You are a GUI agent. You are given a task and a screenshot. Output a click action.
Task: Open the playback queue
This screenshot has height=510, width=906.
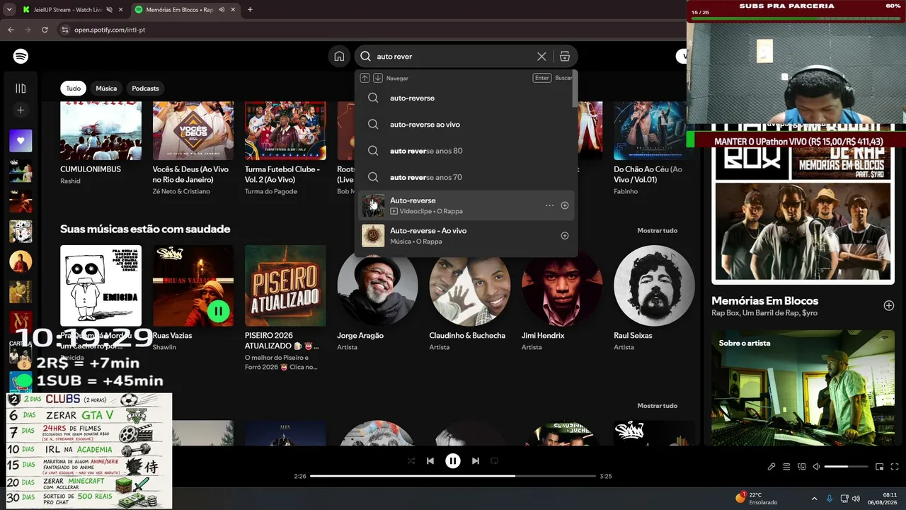(x=786, y=467)
